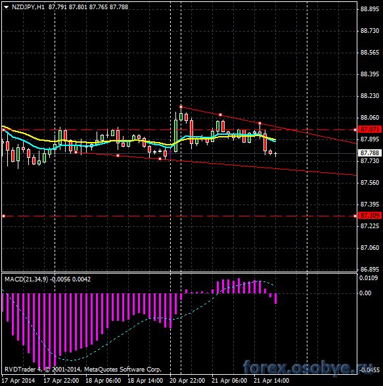
Task: Click the 18 Apr 06:00 time label
Action: tap(103, 381)
